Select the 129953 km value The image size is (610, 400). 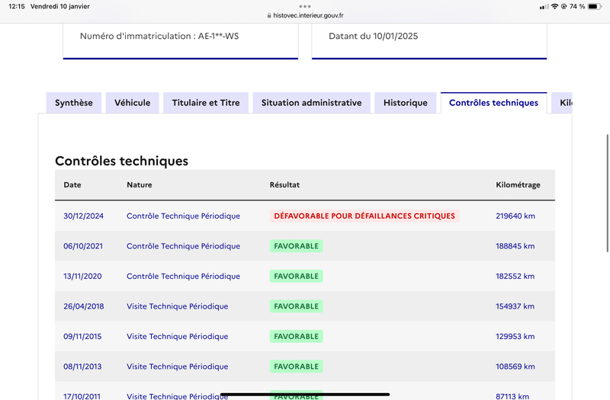515,336
